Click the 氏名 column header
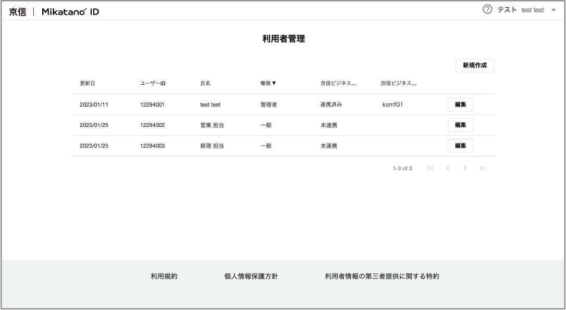 coord(205,83)
